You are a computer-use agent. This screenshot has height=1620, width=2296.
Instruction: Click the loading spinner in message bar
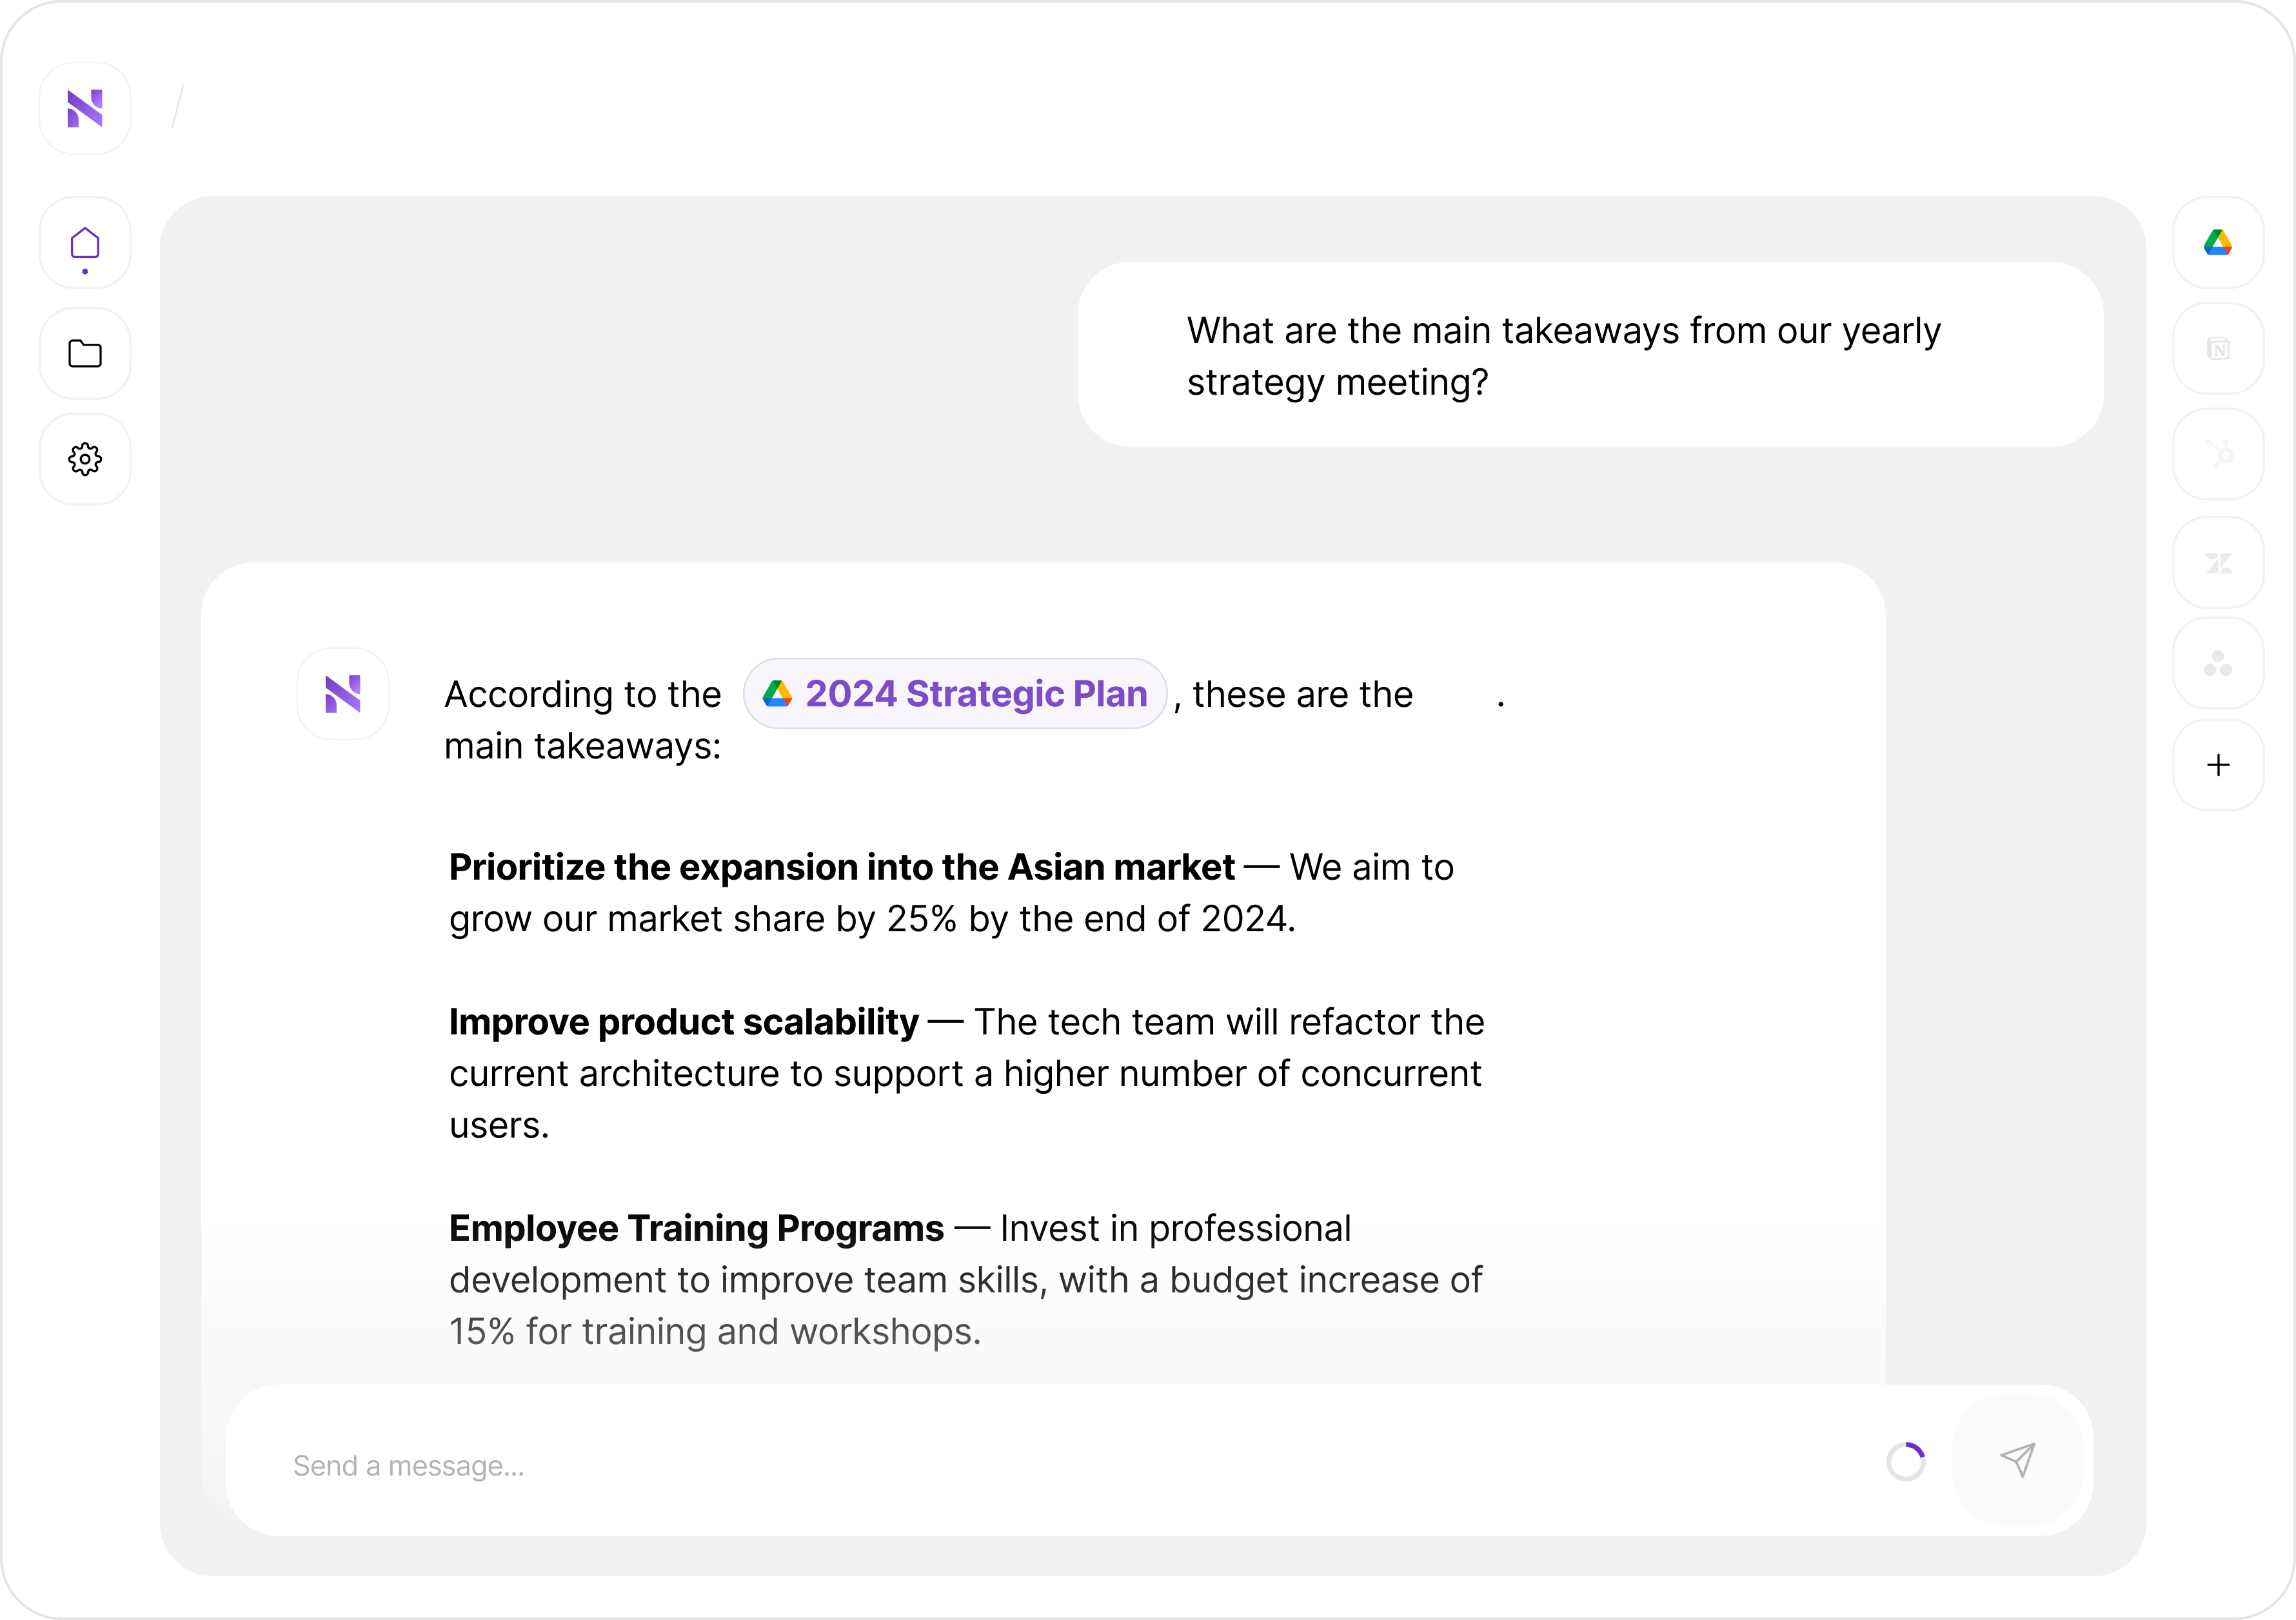coord(1906,1462)
